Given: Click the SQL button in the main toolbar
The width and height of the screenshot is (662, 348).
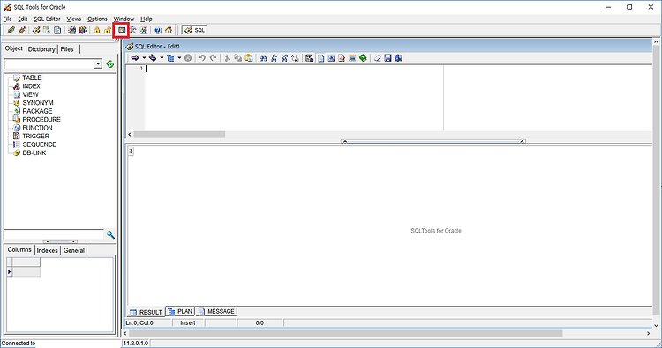Looking at the screenshot, I should (x=195, y=30).
